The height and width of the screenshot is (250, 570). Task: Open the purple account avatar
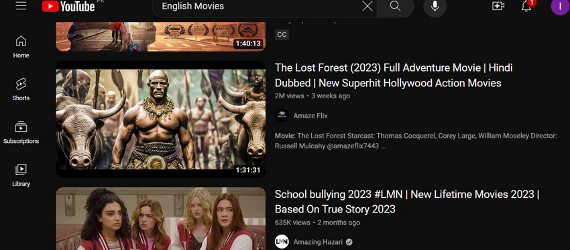(560, 5)
